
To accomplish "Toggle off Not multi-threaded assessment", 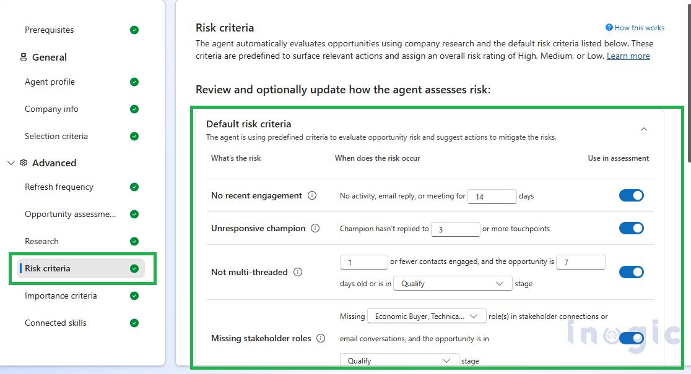I will [632, 272].
